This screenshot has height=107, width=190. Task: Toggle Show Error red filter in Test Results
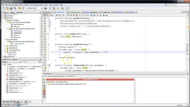pyautogui.click(x=44, y=91)
